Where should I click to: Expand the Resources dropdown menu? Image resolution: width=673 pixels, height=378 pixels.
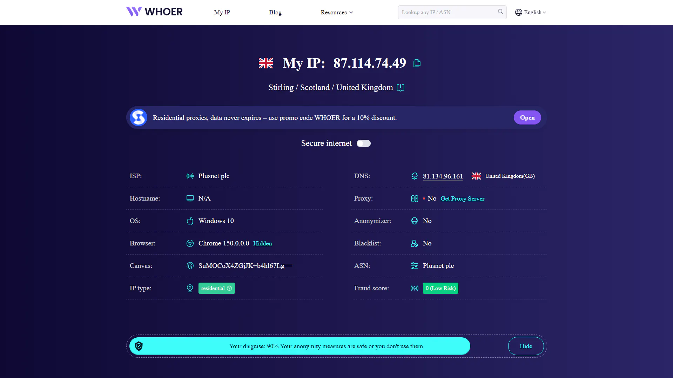pyautogui.click(x=337, y=12)
